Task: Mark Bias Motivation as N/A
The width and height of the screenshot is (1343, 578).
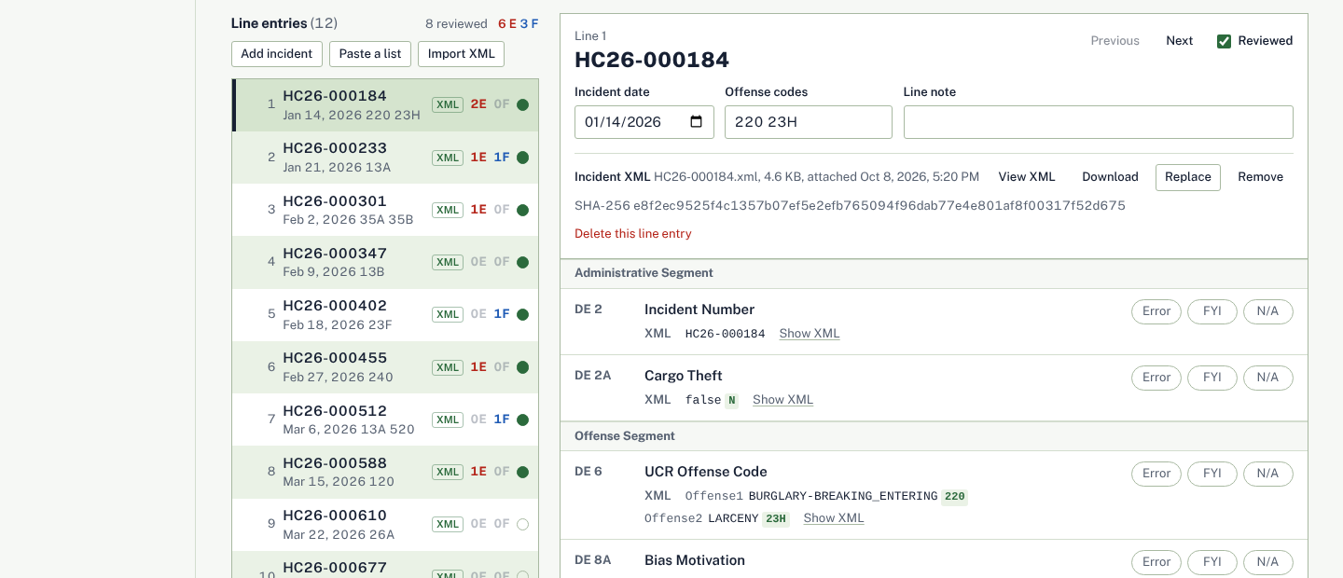Action: (1268, 562)
